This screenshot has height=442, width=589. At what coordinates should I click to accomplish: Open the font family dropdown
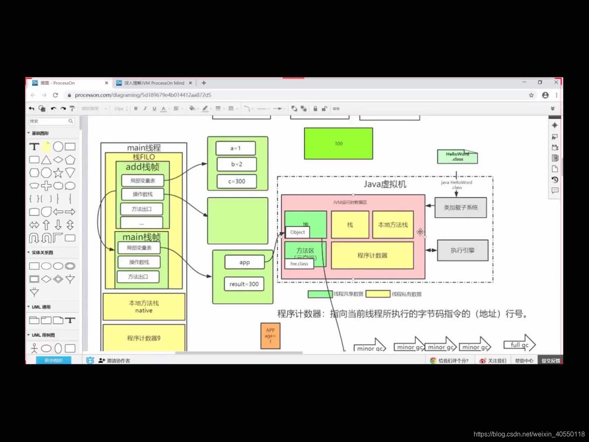94,108
